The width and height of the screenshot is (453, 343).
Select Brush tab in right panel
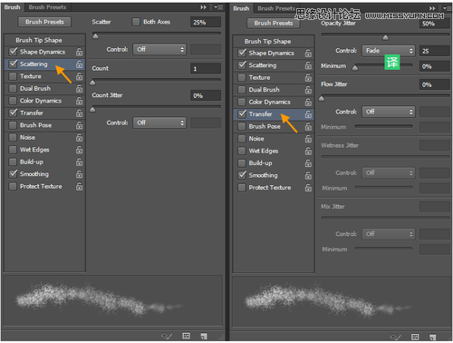pos(241,8)
